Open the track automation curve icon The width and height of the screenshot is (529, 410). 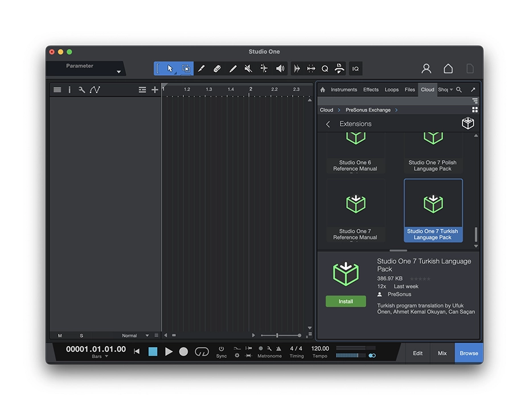[x=95, y=89]
